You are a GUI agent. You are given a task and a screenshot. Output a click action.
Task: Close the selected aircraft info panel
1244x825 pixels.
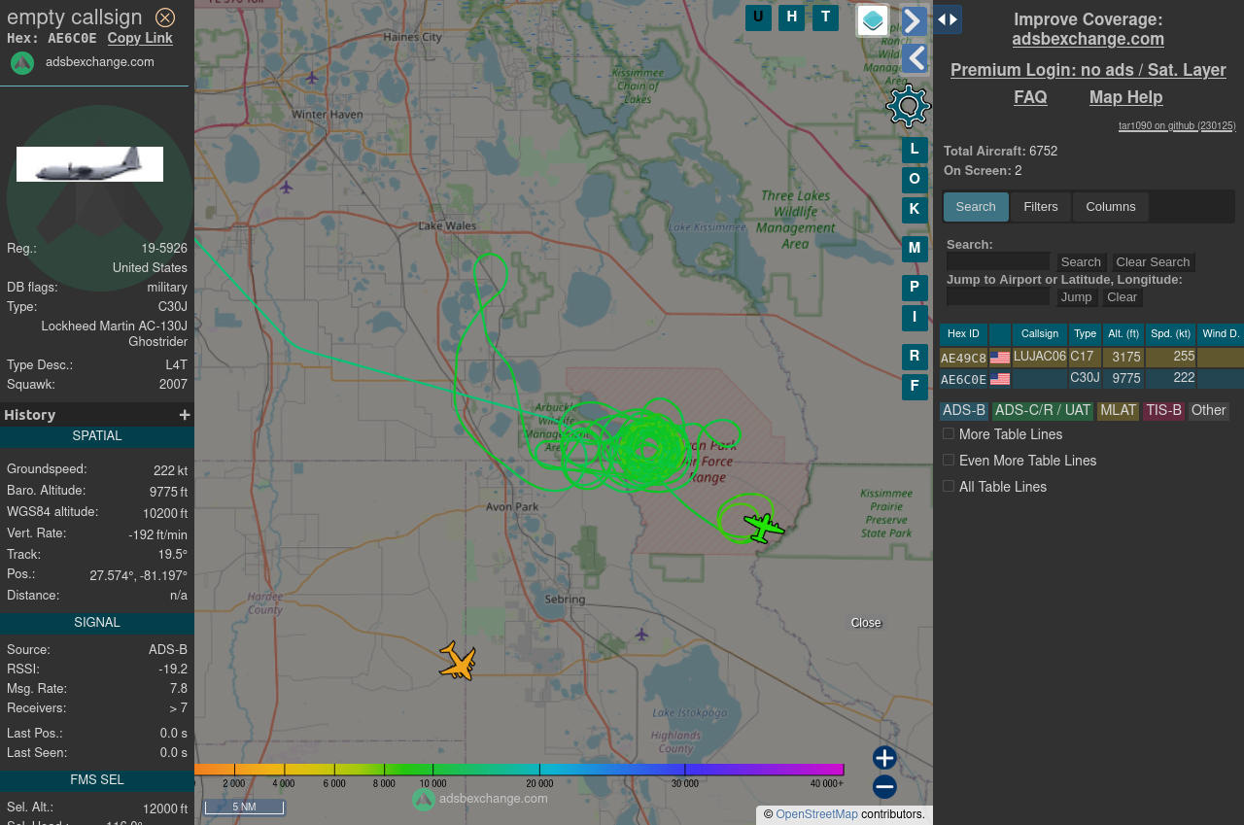(165, 17)
